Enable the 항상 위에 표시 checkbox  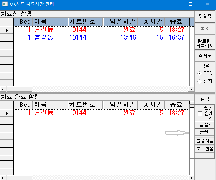point(200,113)
